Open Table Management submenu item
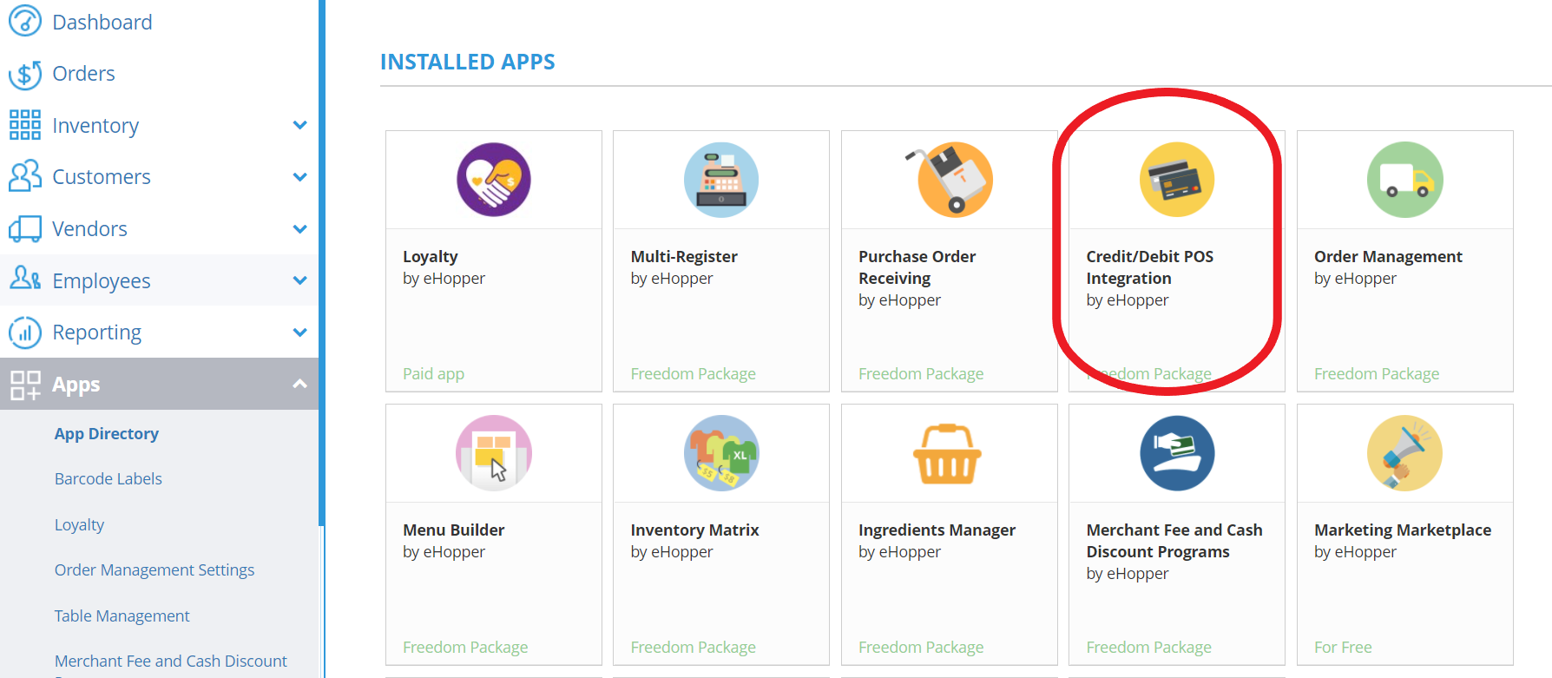The height and width of the screenshot is (678, 1552). point(122,616)
